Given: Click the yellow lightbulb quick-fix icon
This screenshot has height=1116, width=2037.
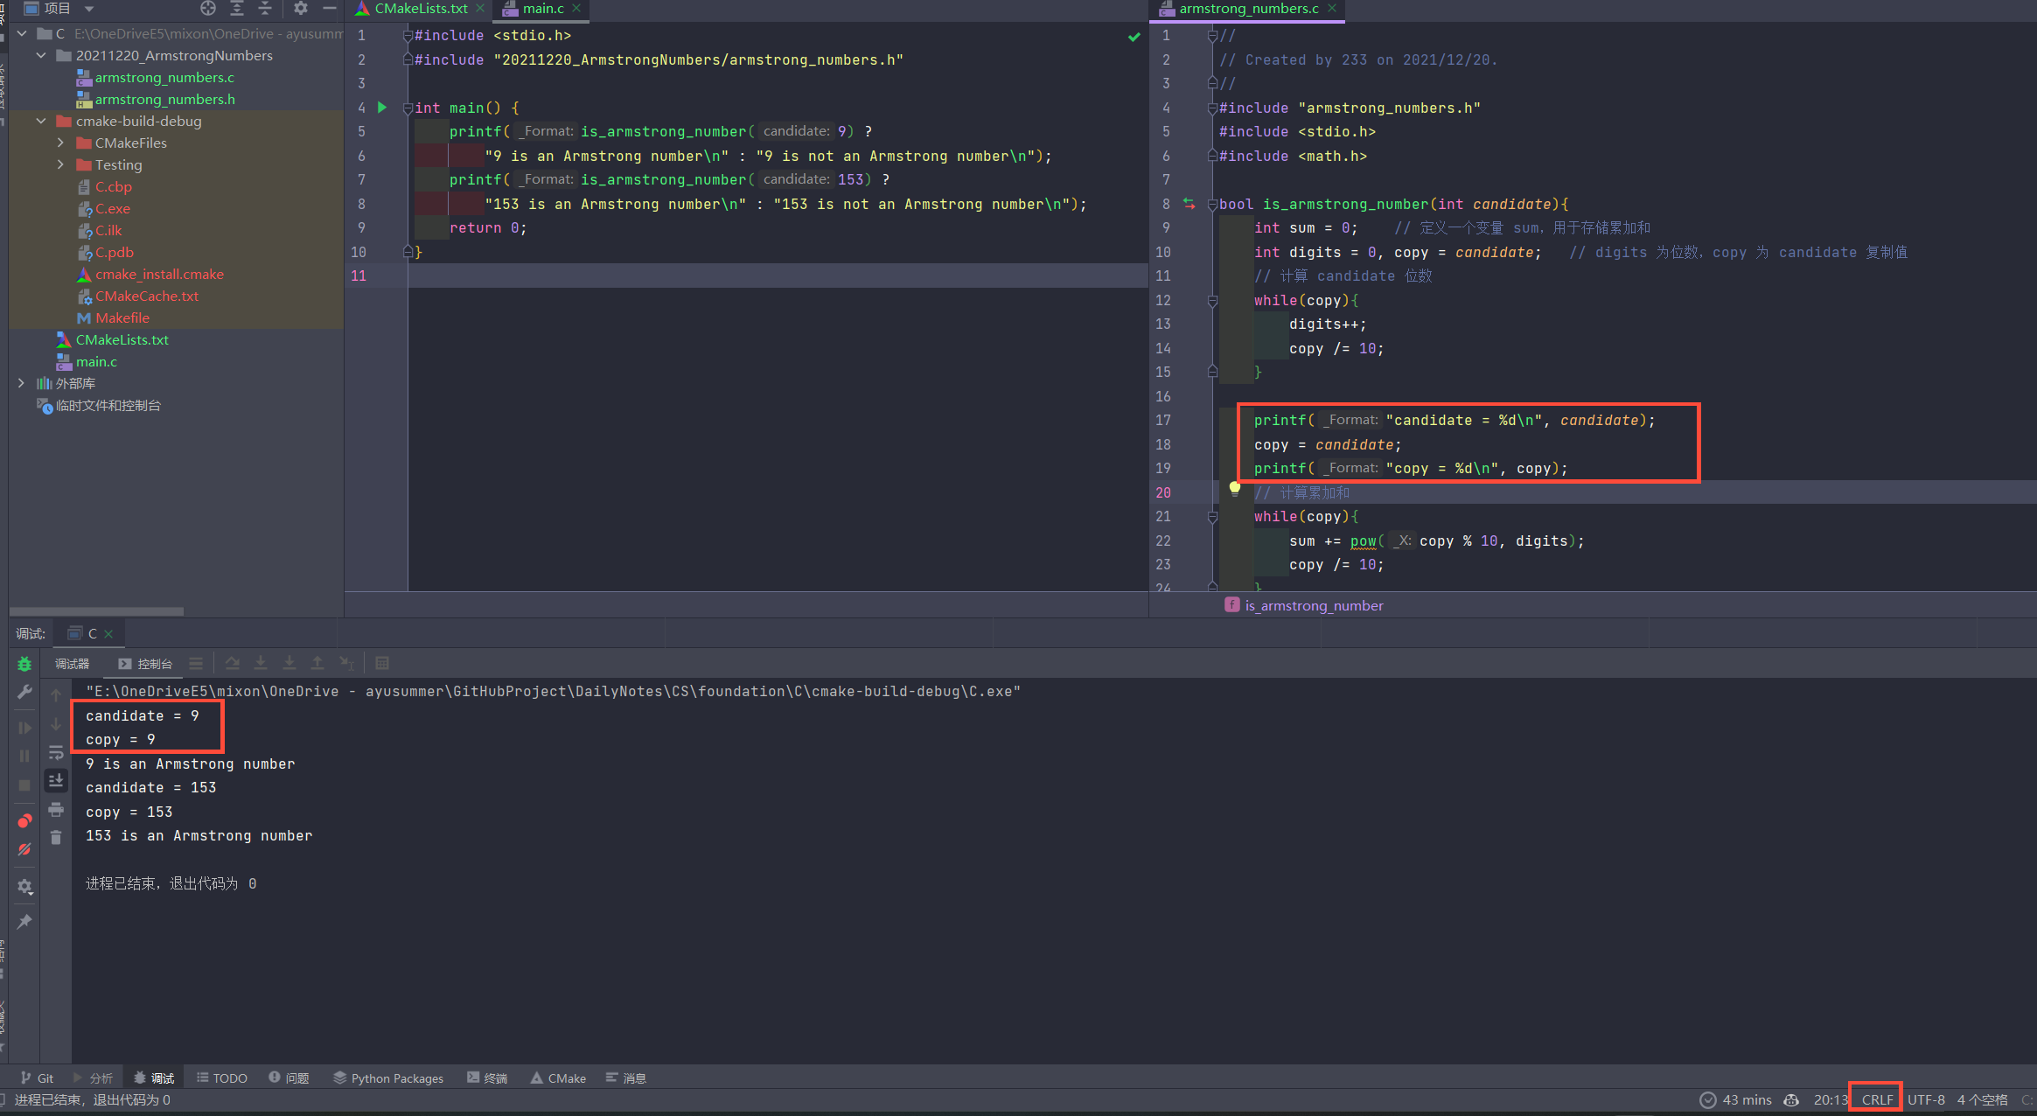Looking at the screenshot, I should [x=1234, y=489].
